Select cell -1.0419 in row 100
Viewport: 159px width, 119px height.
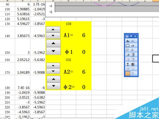pyautogui.click(x=38, y=9)
